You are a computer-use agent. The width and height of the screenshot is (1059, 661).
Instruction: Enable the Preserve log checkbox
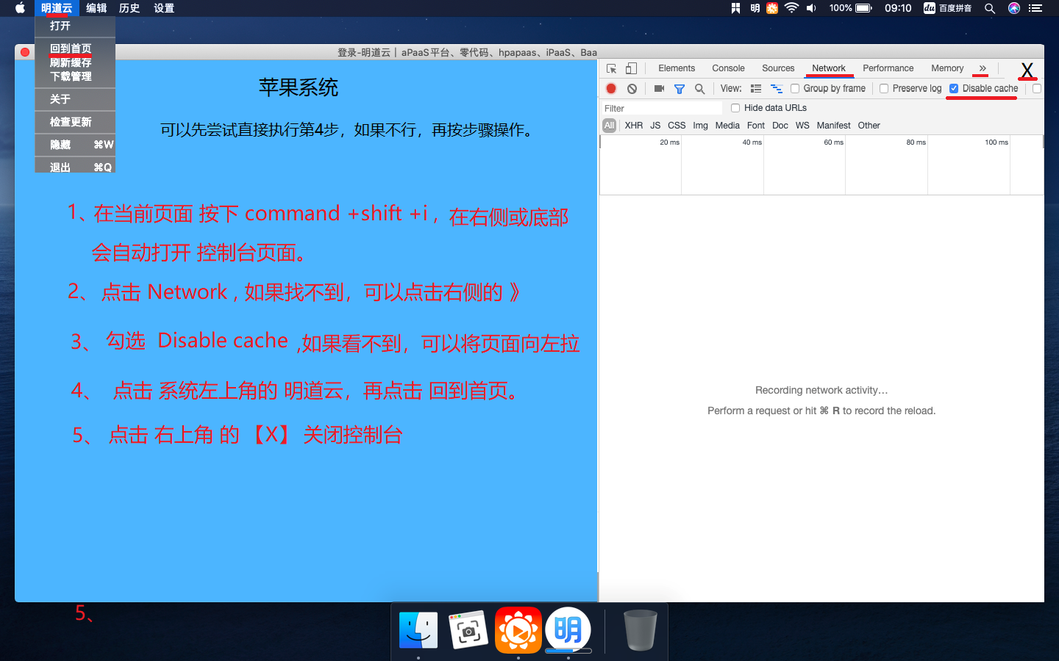[884, 89]
